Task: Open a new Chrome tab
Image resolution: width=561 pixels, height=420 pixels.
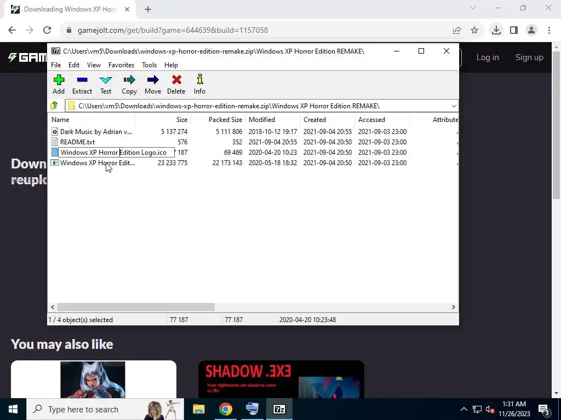Action: [x=148, y=9]
